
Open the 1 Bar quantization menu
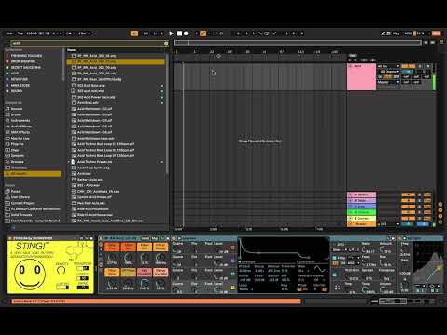click(x=84, y=33)
